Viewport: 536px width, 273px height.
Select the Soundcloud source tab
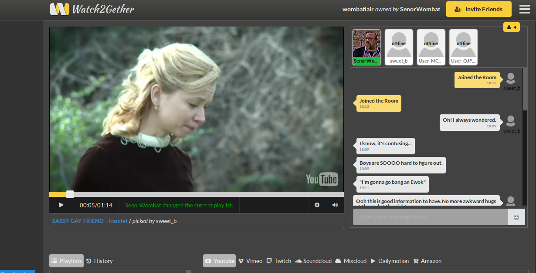point(313,261)
